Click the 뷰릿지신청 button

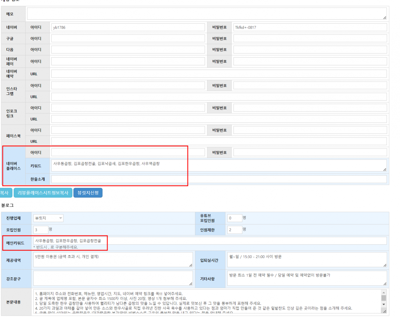click(x=88, y=193)
